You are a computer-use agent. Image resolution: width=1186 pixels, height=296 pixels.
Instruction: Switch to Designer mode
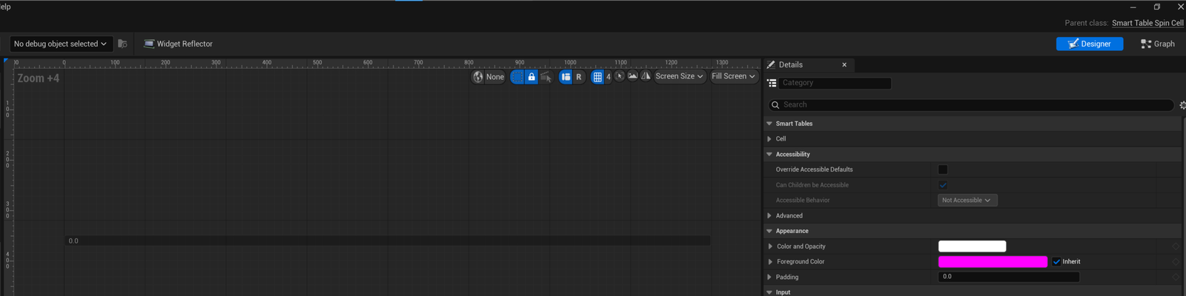(1090, 44)
